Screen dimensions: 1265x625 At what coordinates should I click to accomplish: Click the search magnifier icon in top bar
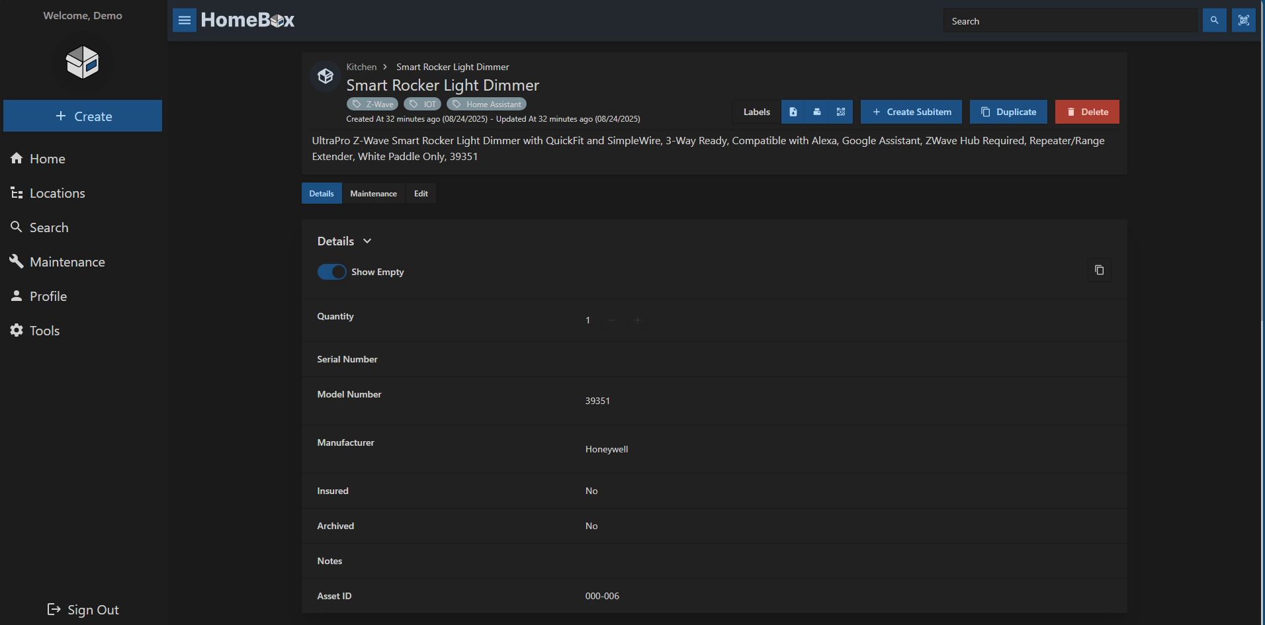pyautogui.click(x=1214, y=20)
